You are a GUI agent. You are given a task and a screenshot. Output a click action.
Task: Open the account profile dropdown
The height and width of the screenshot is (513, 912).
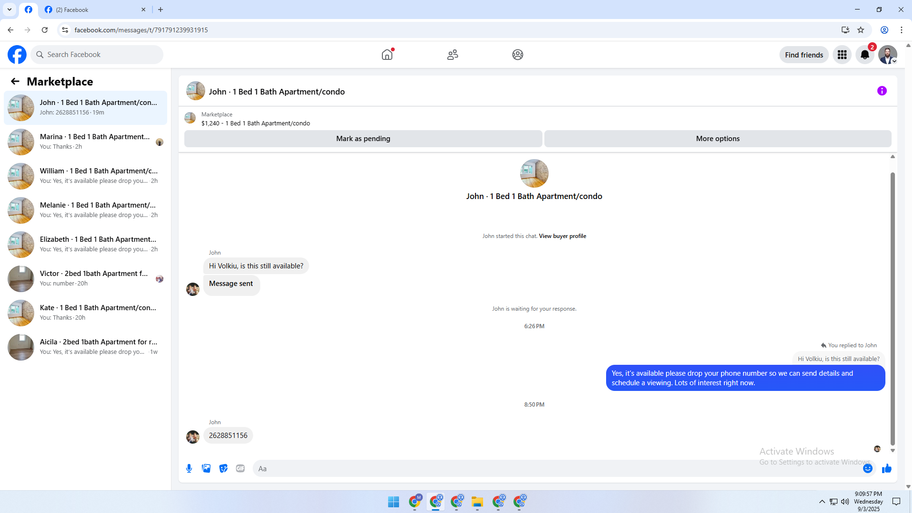(x=888, y=55)
